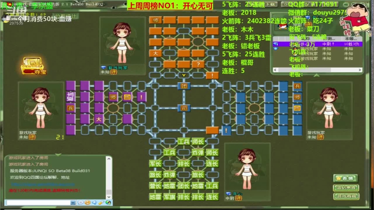Select the green 军长 piece
This screenshot has height=210, width=374.
coord(155,164)
